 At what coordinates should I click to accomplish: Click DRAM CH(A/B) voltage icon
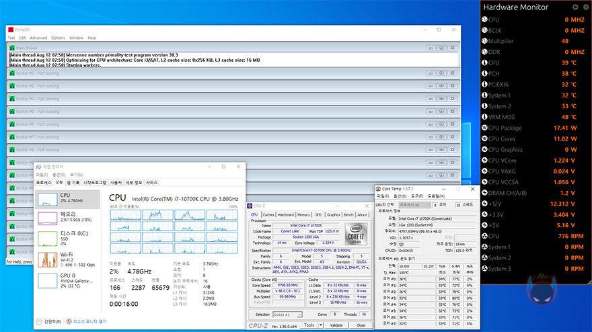(x=485, y=192)
